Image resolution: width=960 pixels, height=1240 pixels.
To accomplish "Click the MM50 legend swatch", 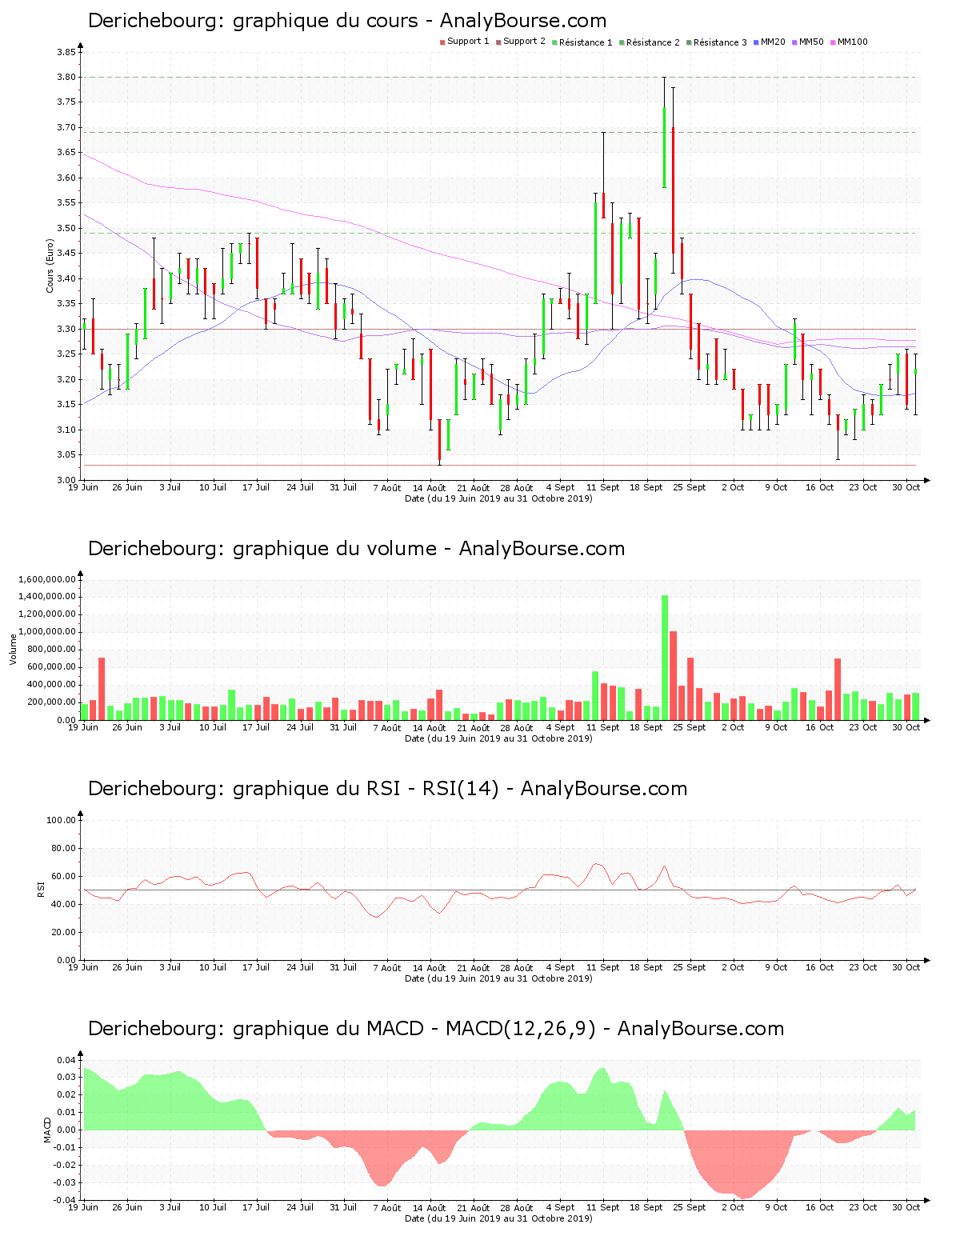I will 794,42.
